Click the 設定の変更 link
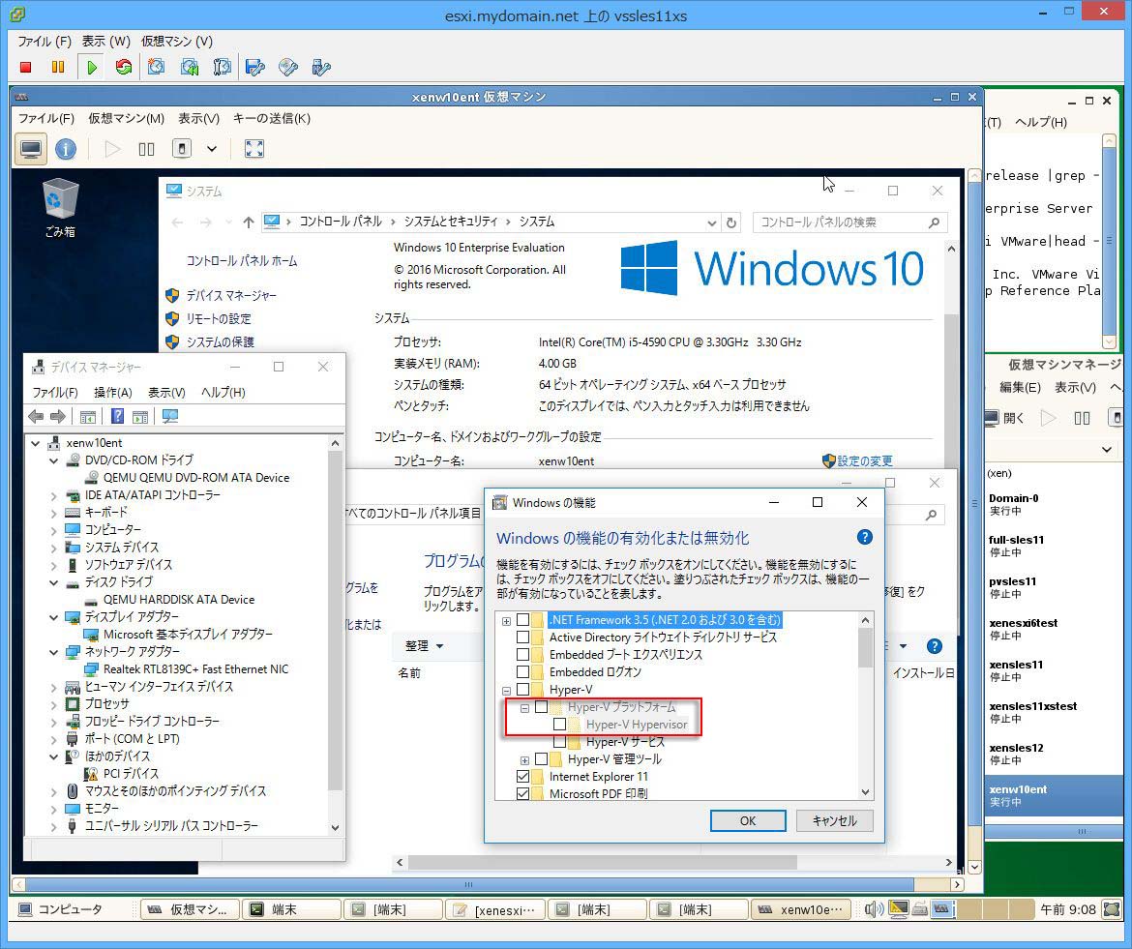 (865, 460)
